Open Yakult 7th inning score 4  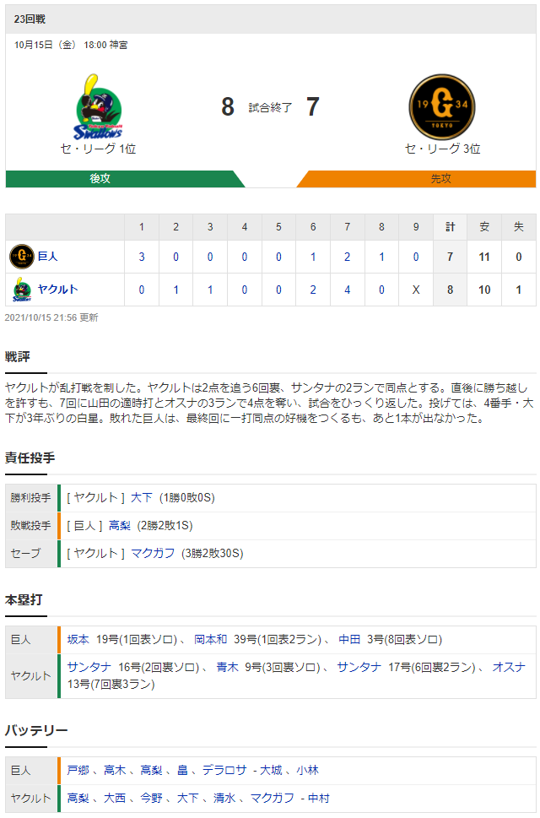coord(347,290)
